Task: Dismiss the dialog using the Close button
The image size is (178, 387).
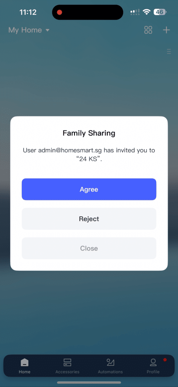Action: 89,248
